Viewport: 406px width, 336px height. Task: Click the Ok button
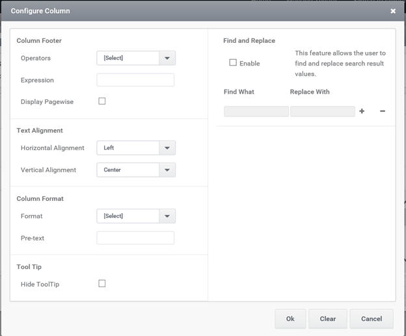pyautogui.click(x=290, y=318)
